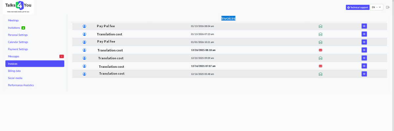Click open envelope icon for 01/13/2026 07:23 am invoice
Image resolution: width=394 pixels, height=131 pixels.
[x=320, y=34]
